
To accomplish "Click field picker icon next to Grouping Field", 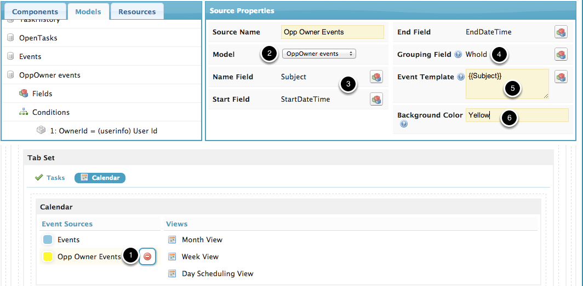I will click(x=561, y=55).
